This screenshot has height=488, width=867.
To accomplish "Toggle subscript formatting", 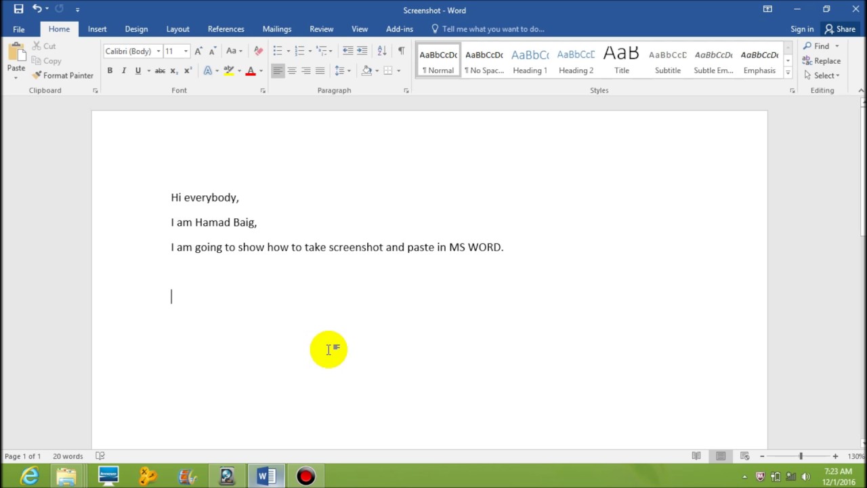I will [174, 70].
